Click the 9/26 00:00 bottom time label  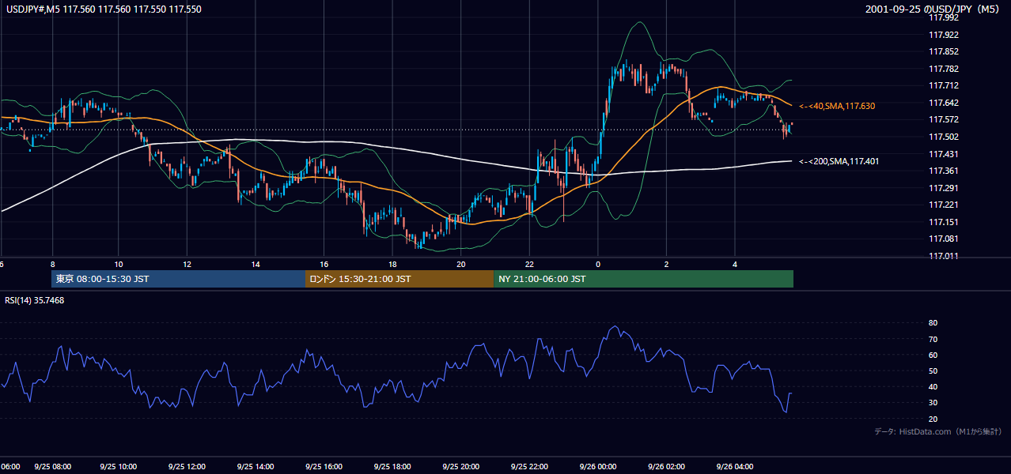598,467
